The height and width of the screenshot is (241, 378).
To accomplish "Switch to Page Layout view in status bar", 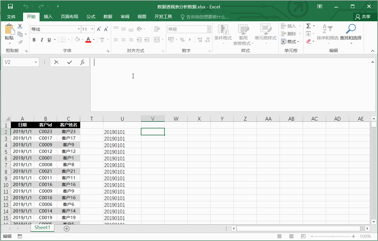I will coord(291,236).
